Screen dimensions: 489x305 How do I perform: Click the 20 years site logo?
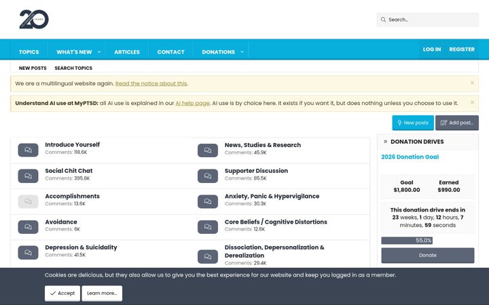(x=34, y=19)
